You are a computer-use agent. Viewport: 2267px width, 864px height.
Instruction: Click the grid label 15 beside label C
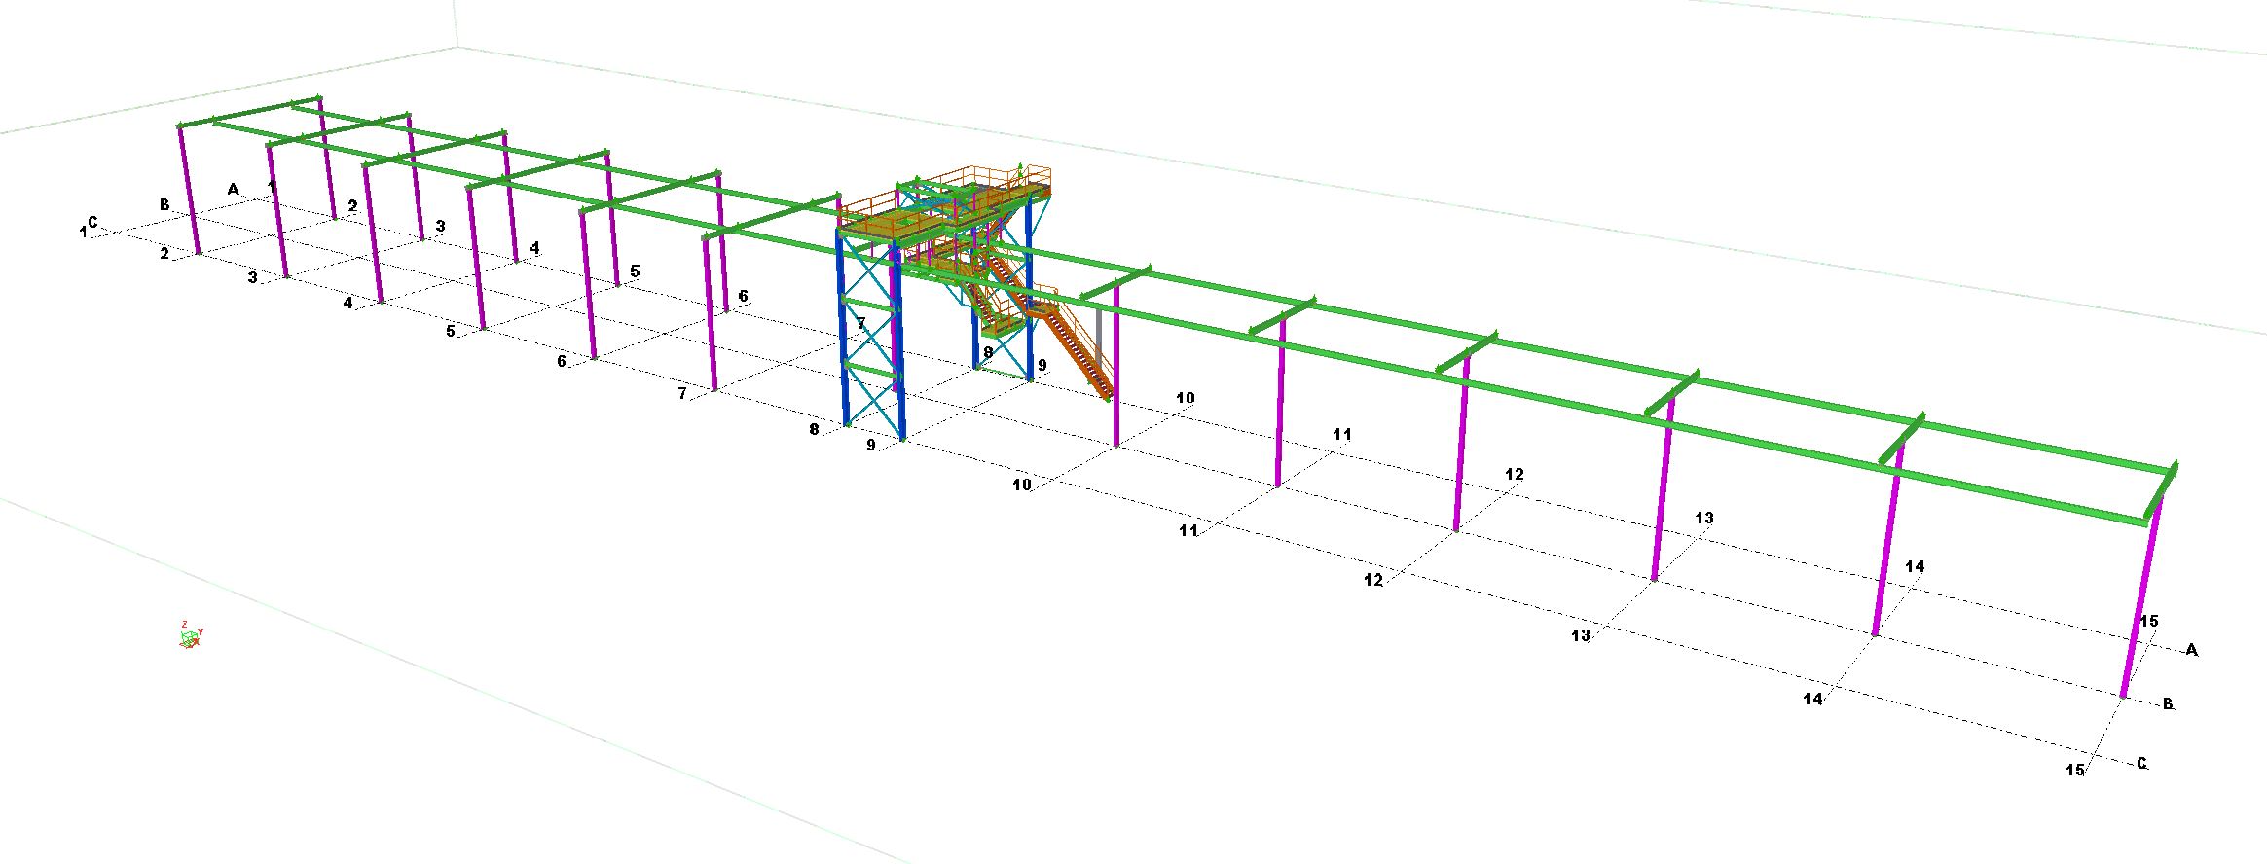2074,770
